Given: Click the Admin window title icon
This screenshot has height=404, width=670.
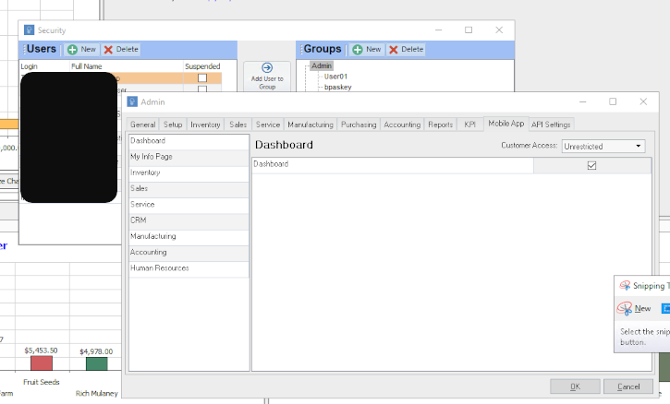Looking at the screenshot, I should [x=132, y=101].
